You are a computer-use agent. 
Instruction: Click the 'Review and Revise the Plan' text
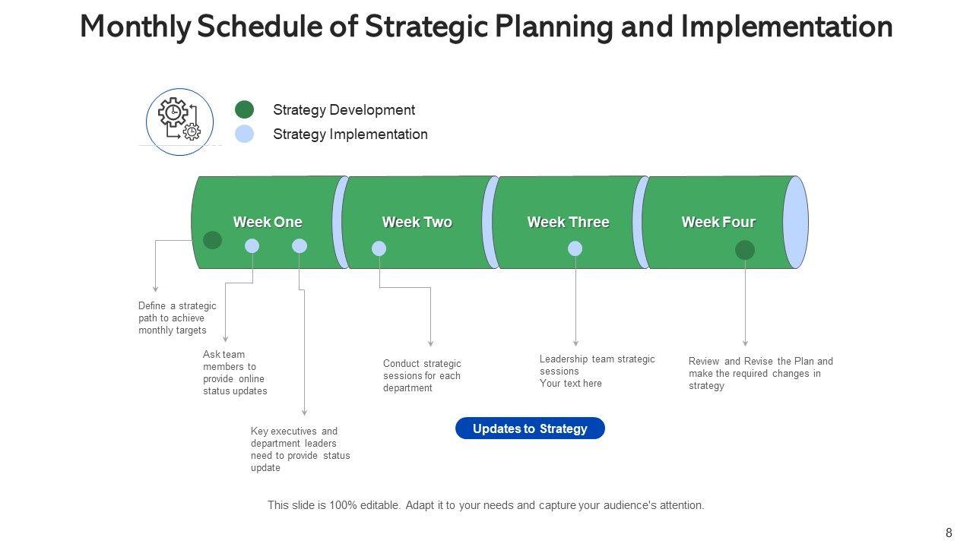760,373
